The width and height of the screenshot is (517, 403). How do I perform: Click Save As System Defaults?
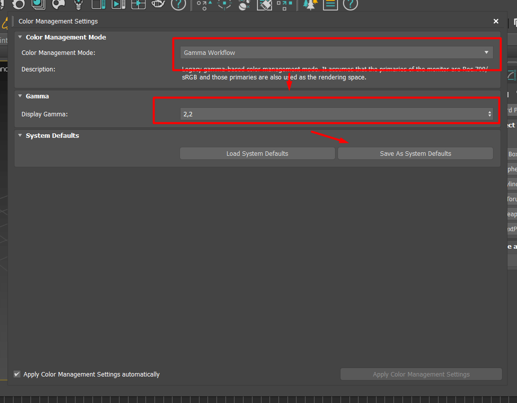415,153
